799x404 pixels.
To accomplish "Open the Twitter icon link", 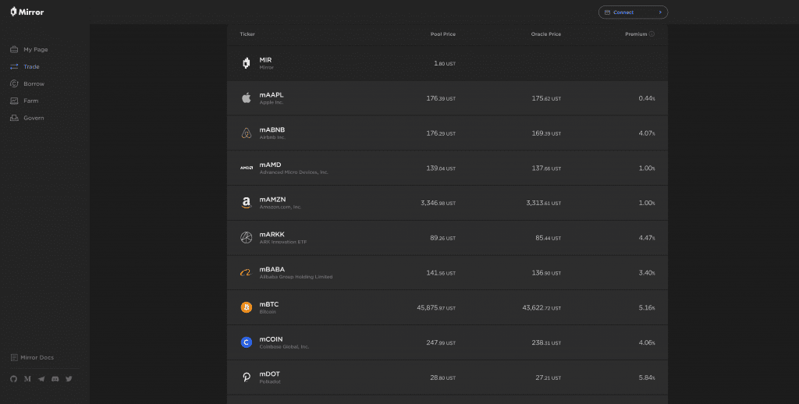I will [x=69, y=379].
